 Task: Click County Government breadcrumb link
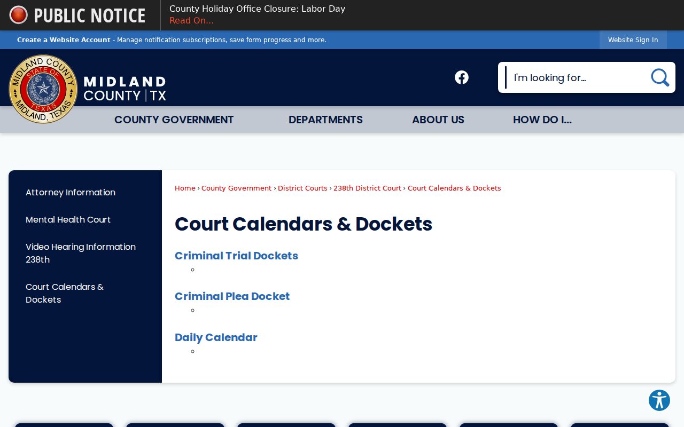click(237, 188)
